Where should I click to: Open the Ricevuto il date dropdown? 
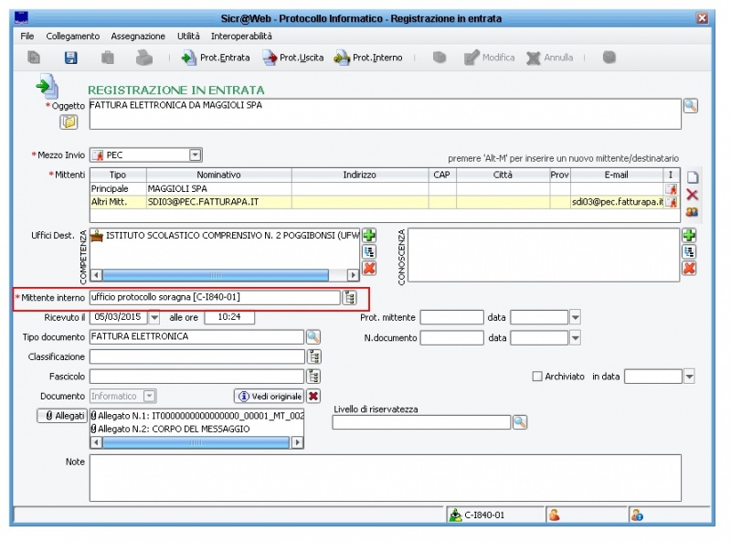tap(154, 318)
